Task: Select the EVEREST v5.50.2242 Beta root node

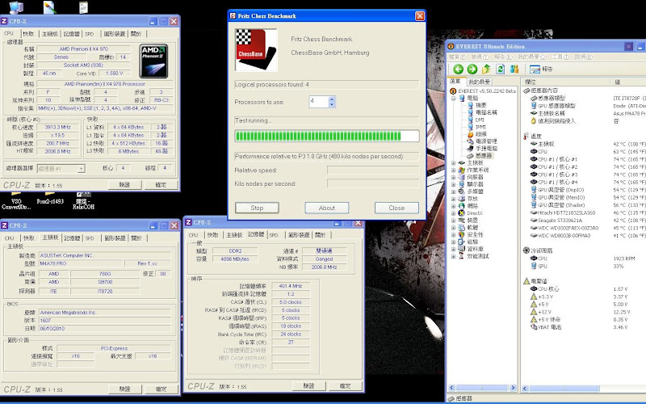Action: (487, 91)
